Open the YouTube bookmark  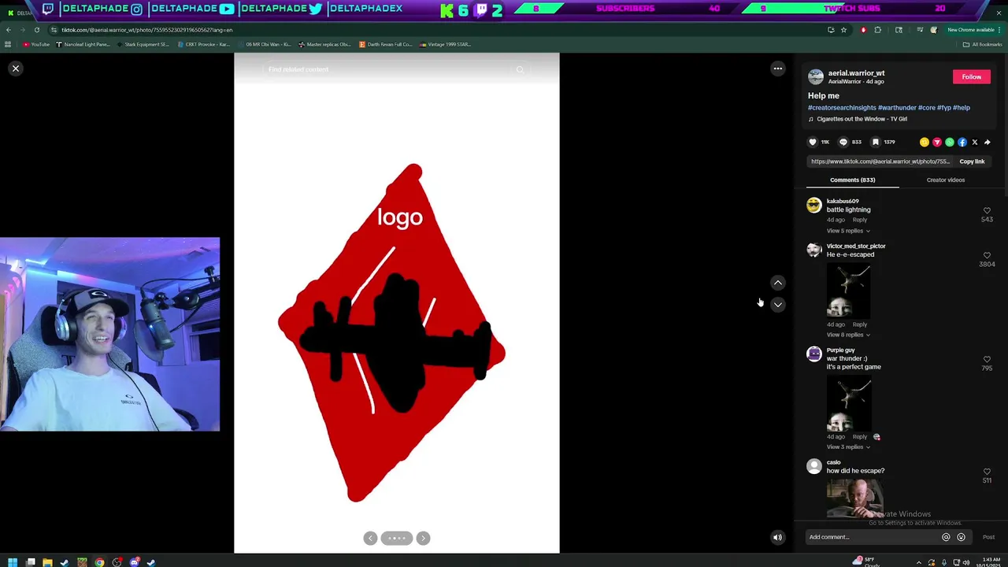37,44
